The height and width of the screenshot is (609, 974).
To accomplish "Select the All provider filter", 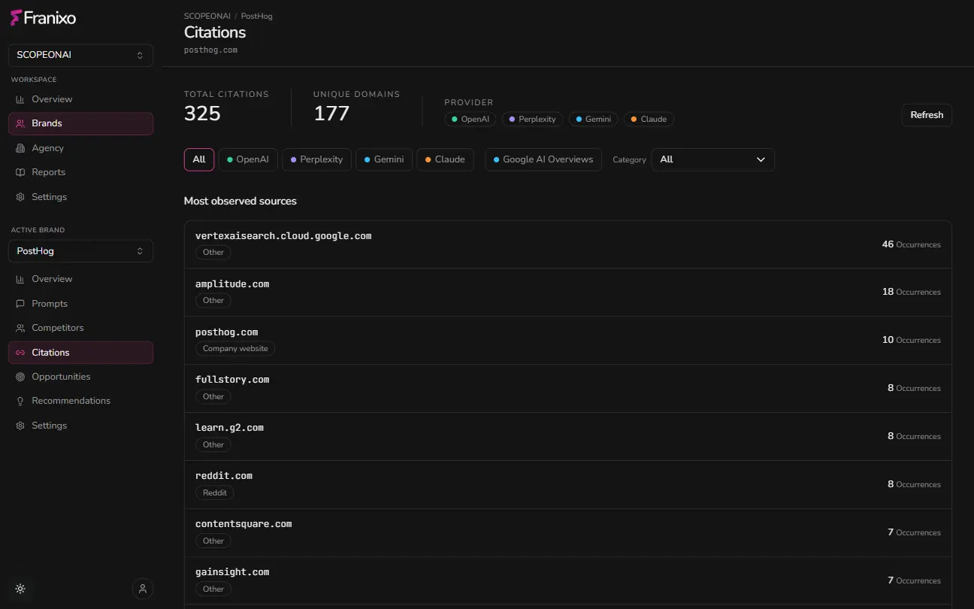I will pos(199,159).
